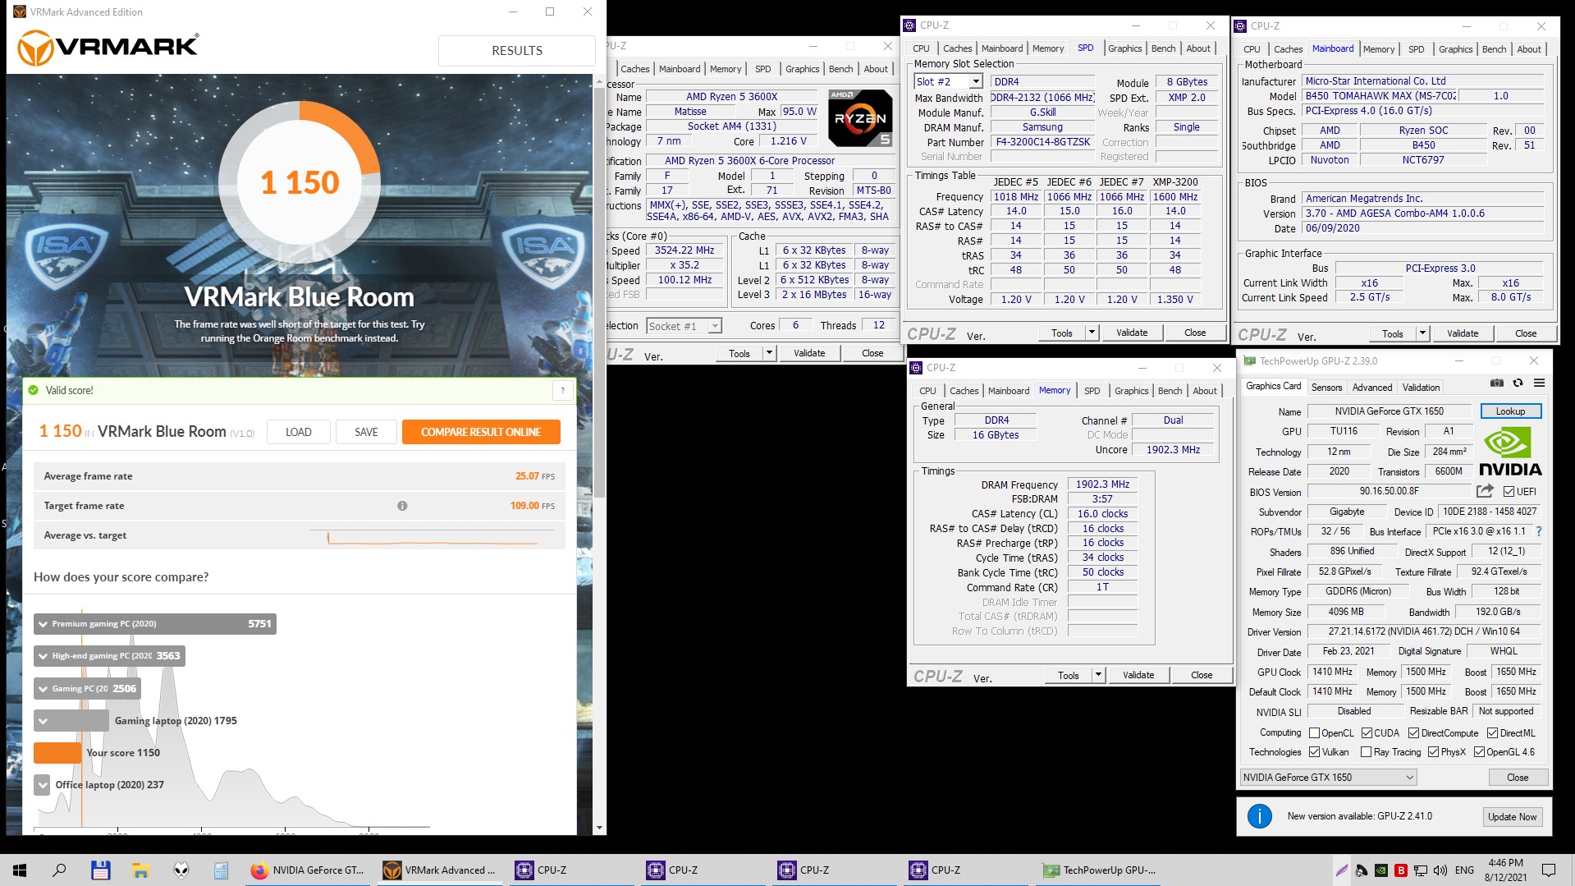Take a GPU-Z screenshot with the camera icon
Image resolution: width=1575 pixels, height=886 pixels.
click(x=1496, y=383)
